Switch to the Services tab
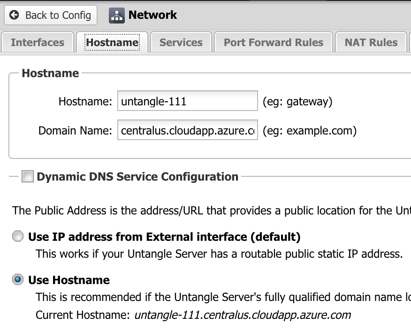Viewport: 411px width, 332px height. click(x=181, y=42)
